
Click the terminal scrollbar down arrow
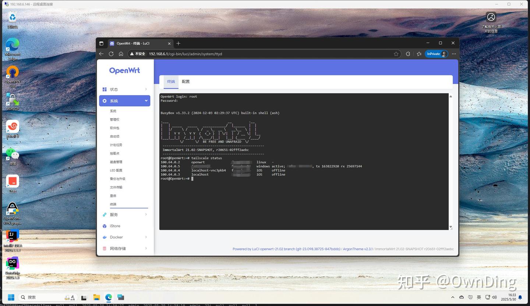coord(451,227)
